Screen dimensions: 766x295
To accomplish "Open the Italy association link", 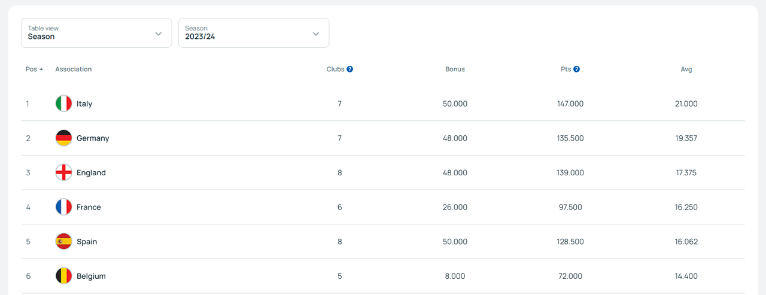I will (84, 104).
